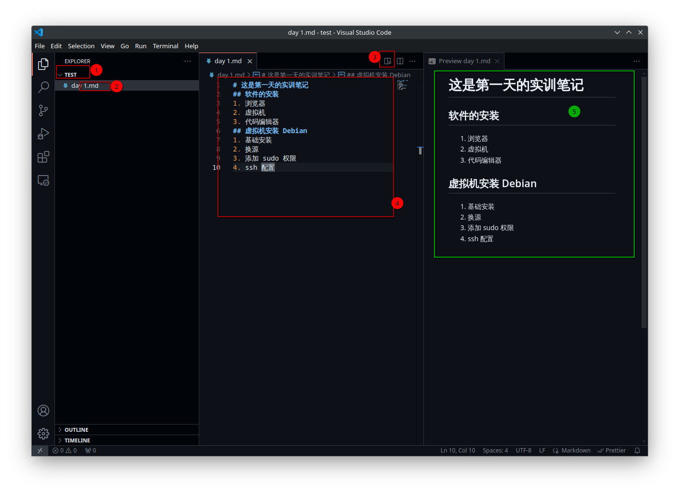The height and width of the screenshot is (494, 680).
Task: Open the Edit menu
Action: (x=56, y=46)
